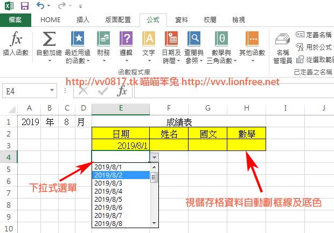Expand the 自動加總 dropdown arrow
The width and height of the screenshot is (334, 233).
[50, 61]
